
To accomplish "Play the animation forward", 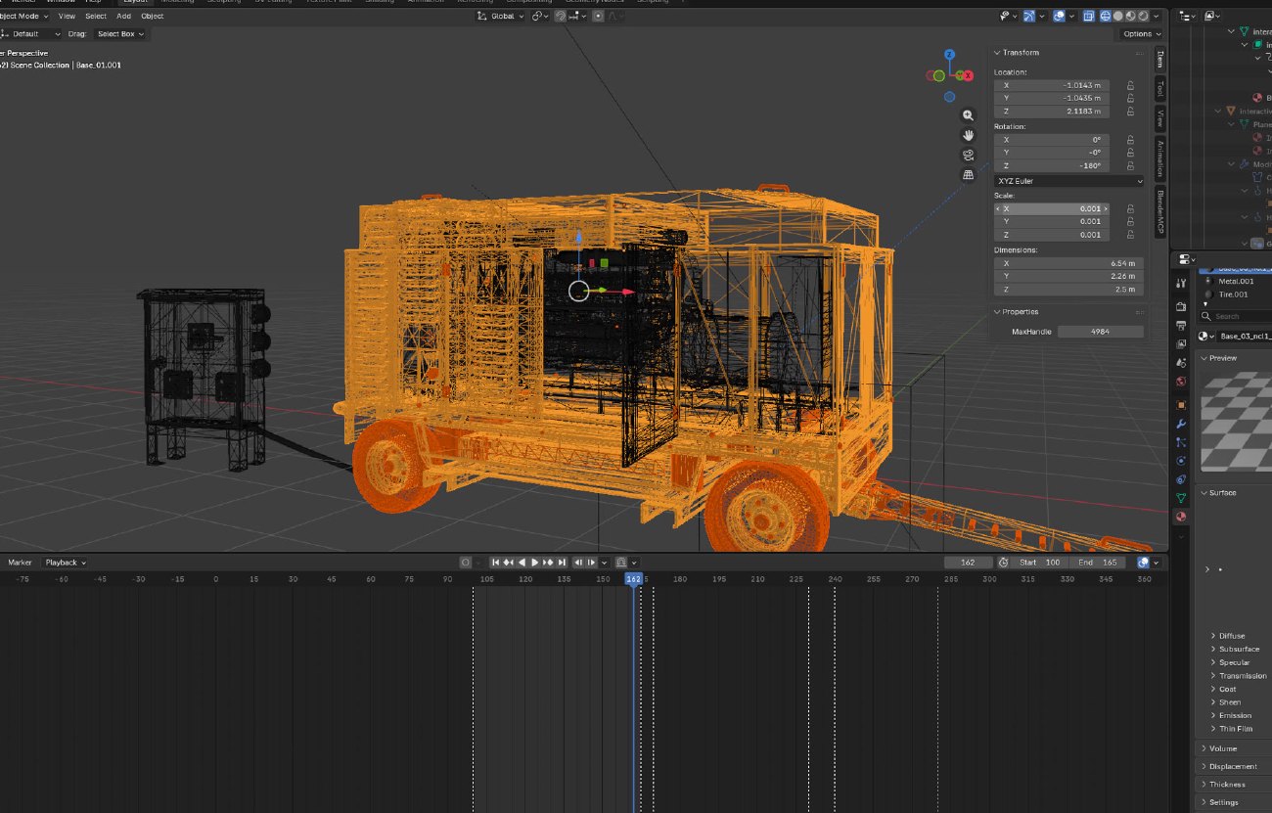I will [x=534, y=563].
